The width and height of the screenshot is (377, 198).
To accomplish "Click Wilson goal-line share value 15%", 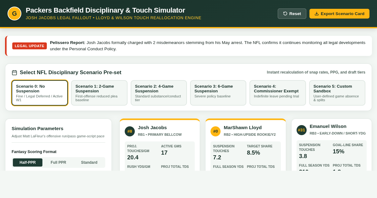I will tap(339, 151).
